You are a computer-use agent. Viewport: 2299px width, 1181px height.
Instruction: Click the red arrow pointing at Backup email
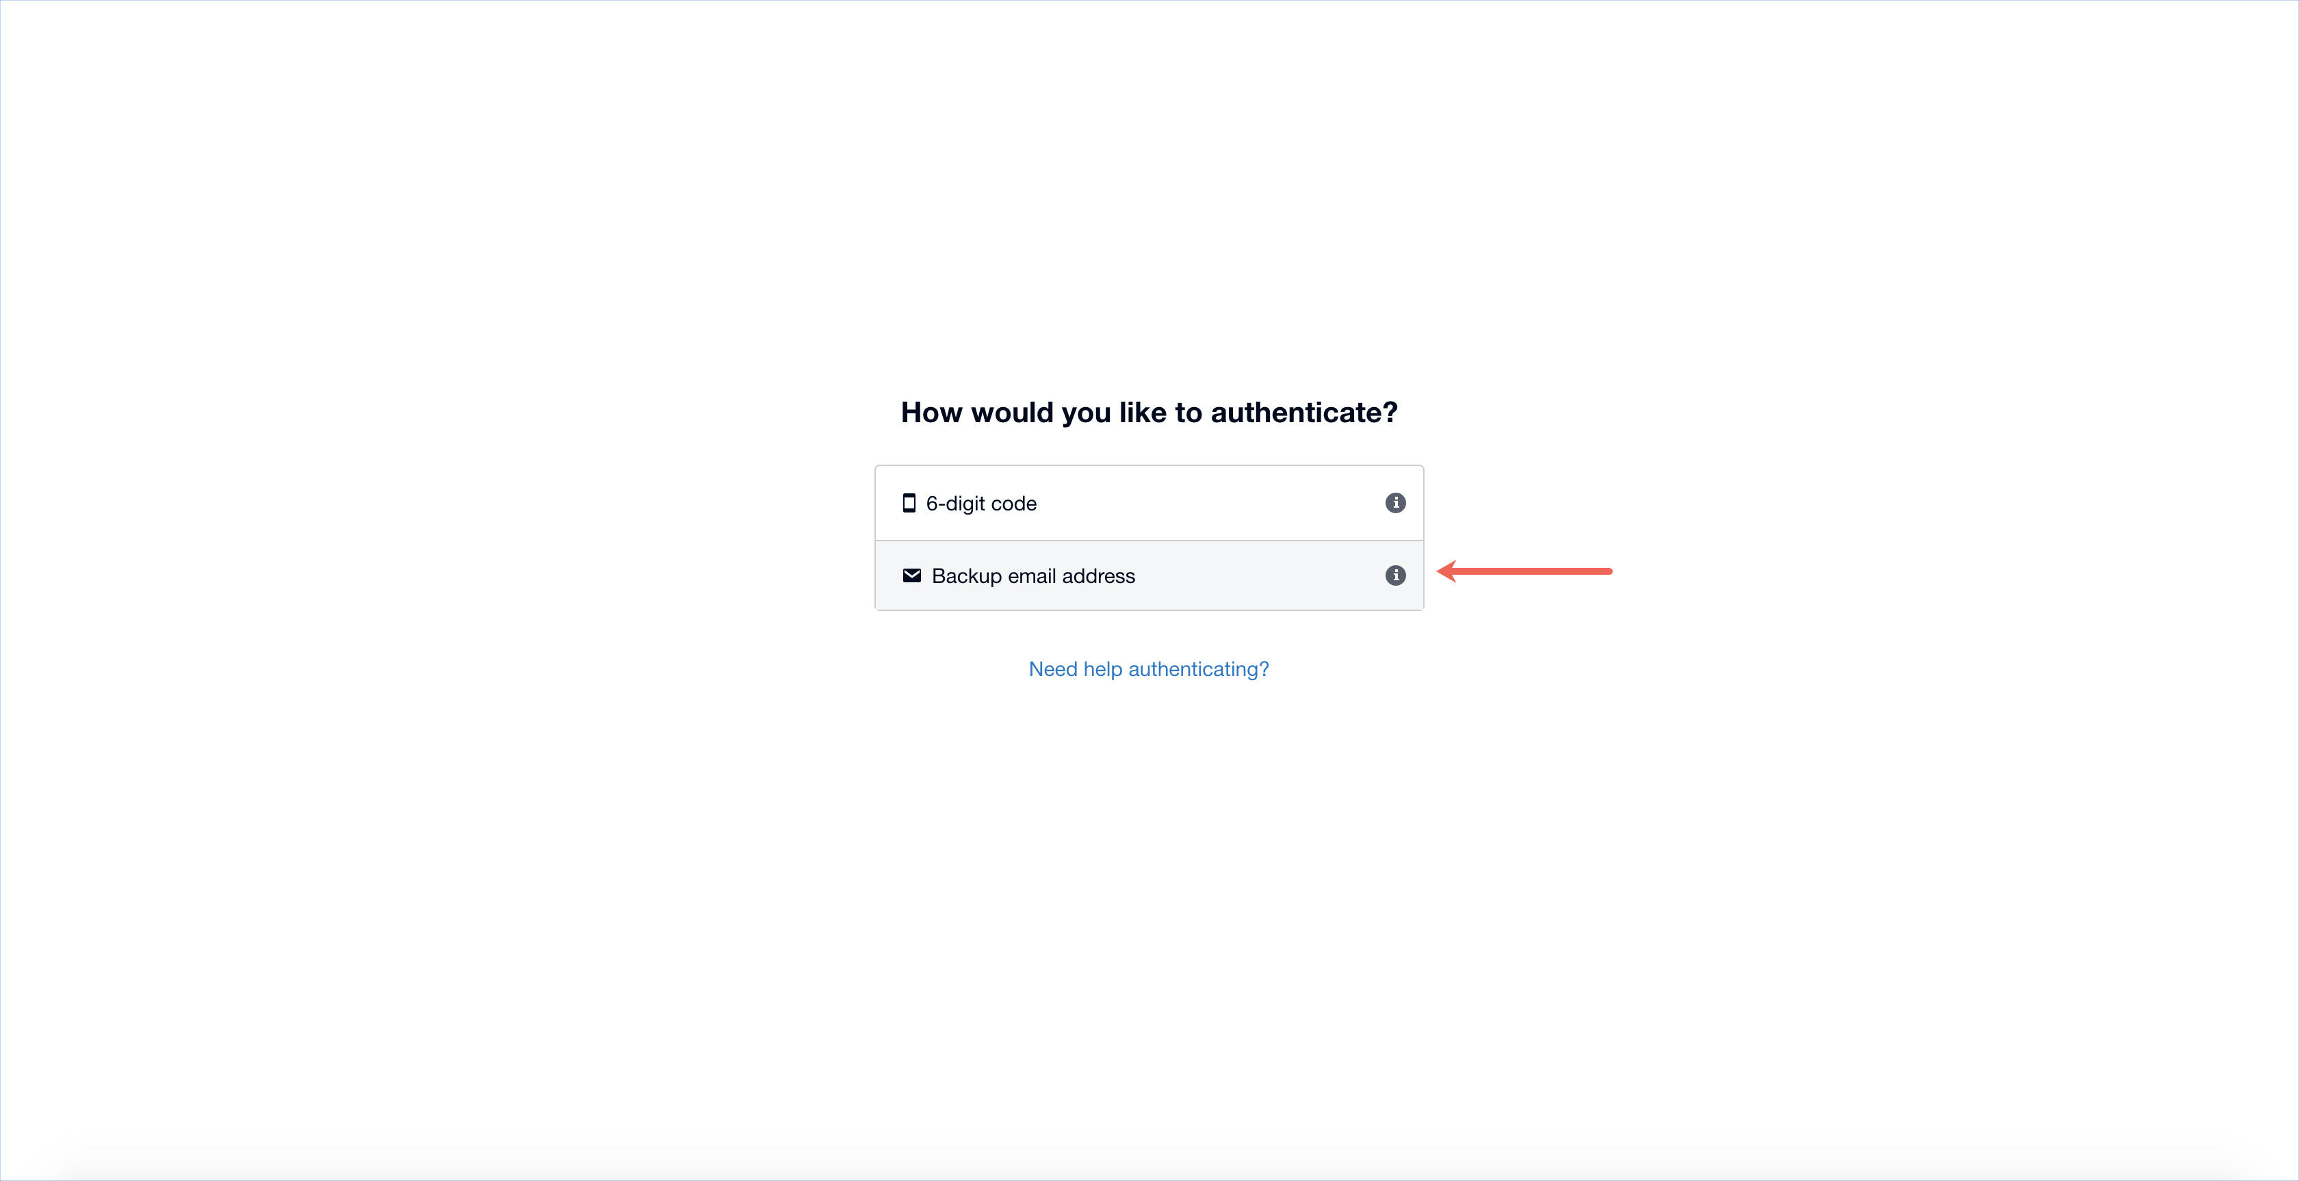click(1524, 571)
